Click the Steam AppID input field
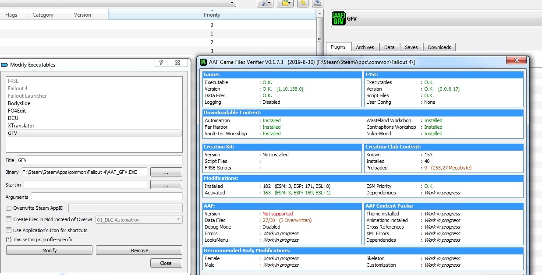The height and width of the screenshot is (275, 542). click(126, 208)
